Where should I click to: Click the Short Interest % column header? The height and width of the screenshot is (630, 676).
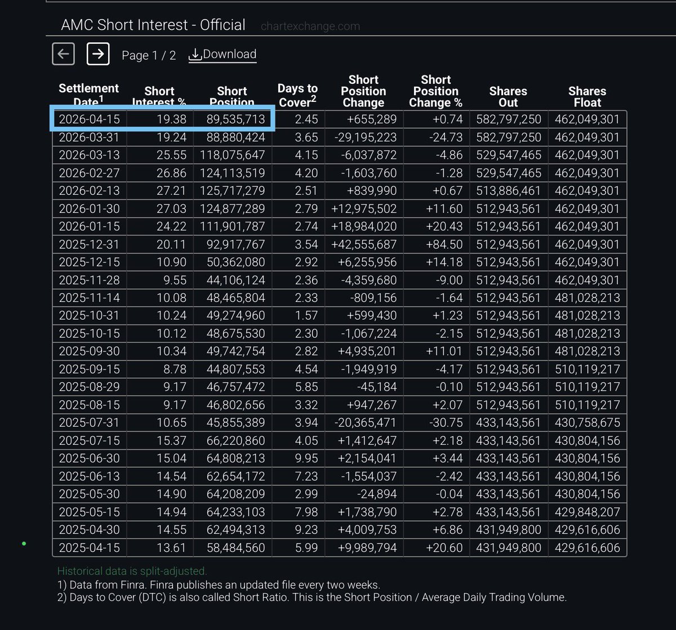(x=159, y=97)
